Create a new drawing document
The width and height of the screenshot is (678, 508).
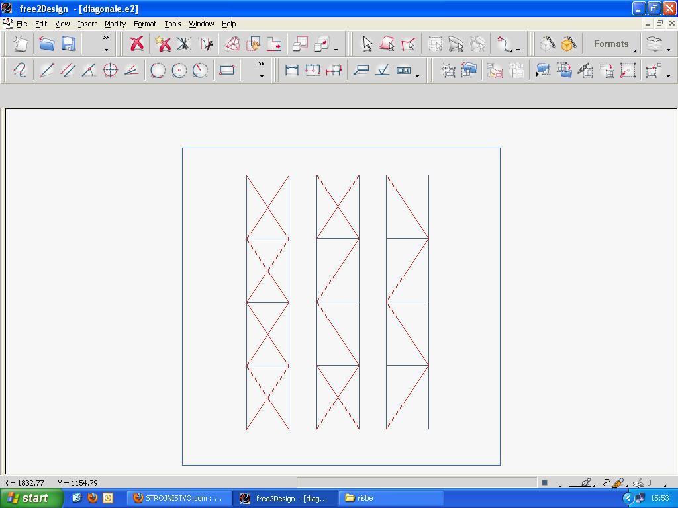[21, 44]
